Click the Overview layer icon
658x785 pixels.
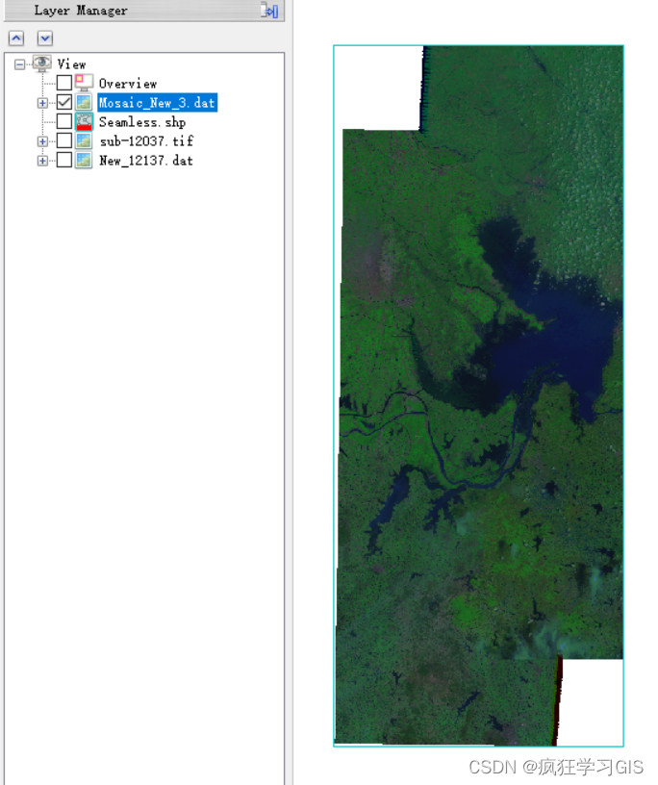tap(84, 83)
